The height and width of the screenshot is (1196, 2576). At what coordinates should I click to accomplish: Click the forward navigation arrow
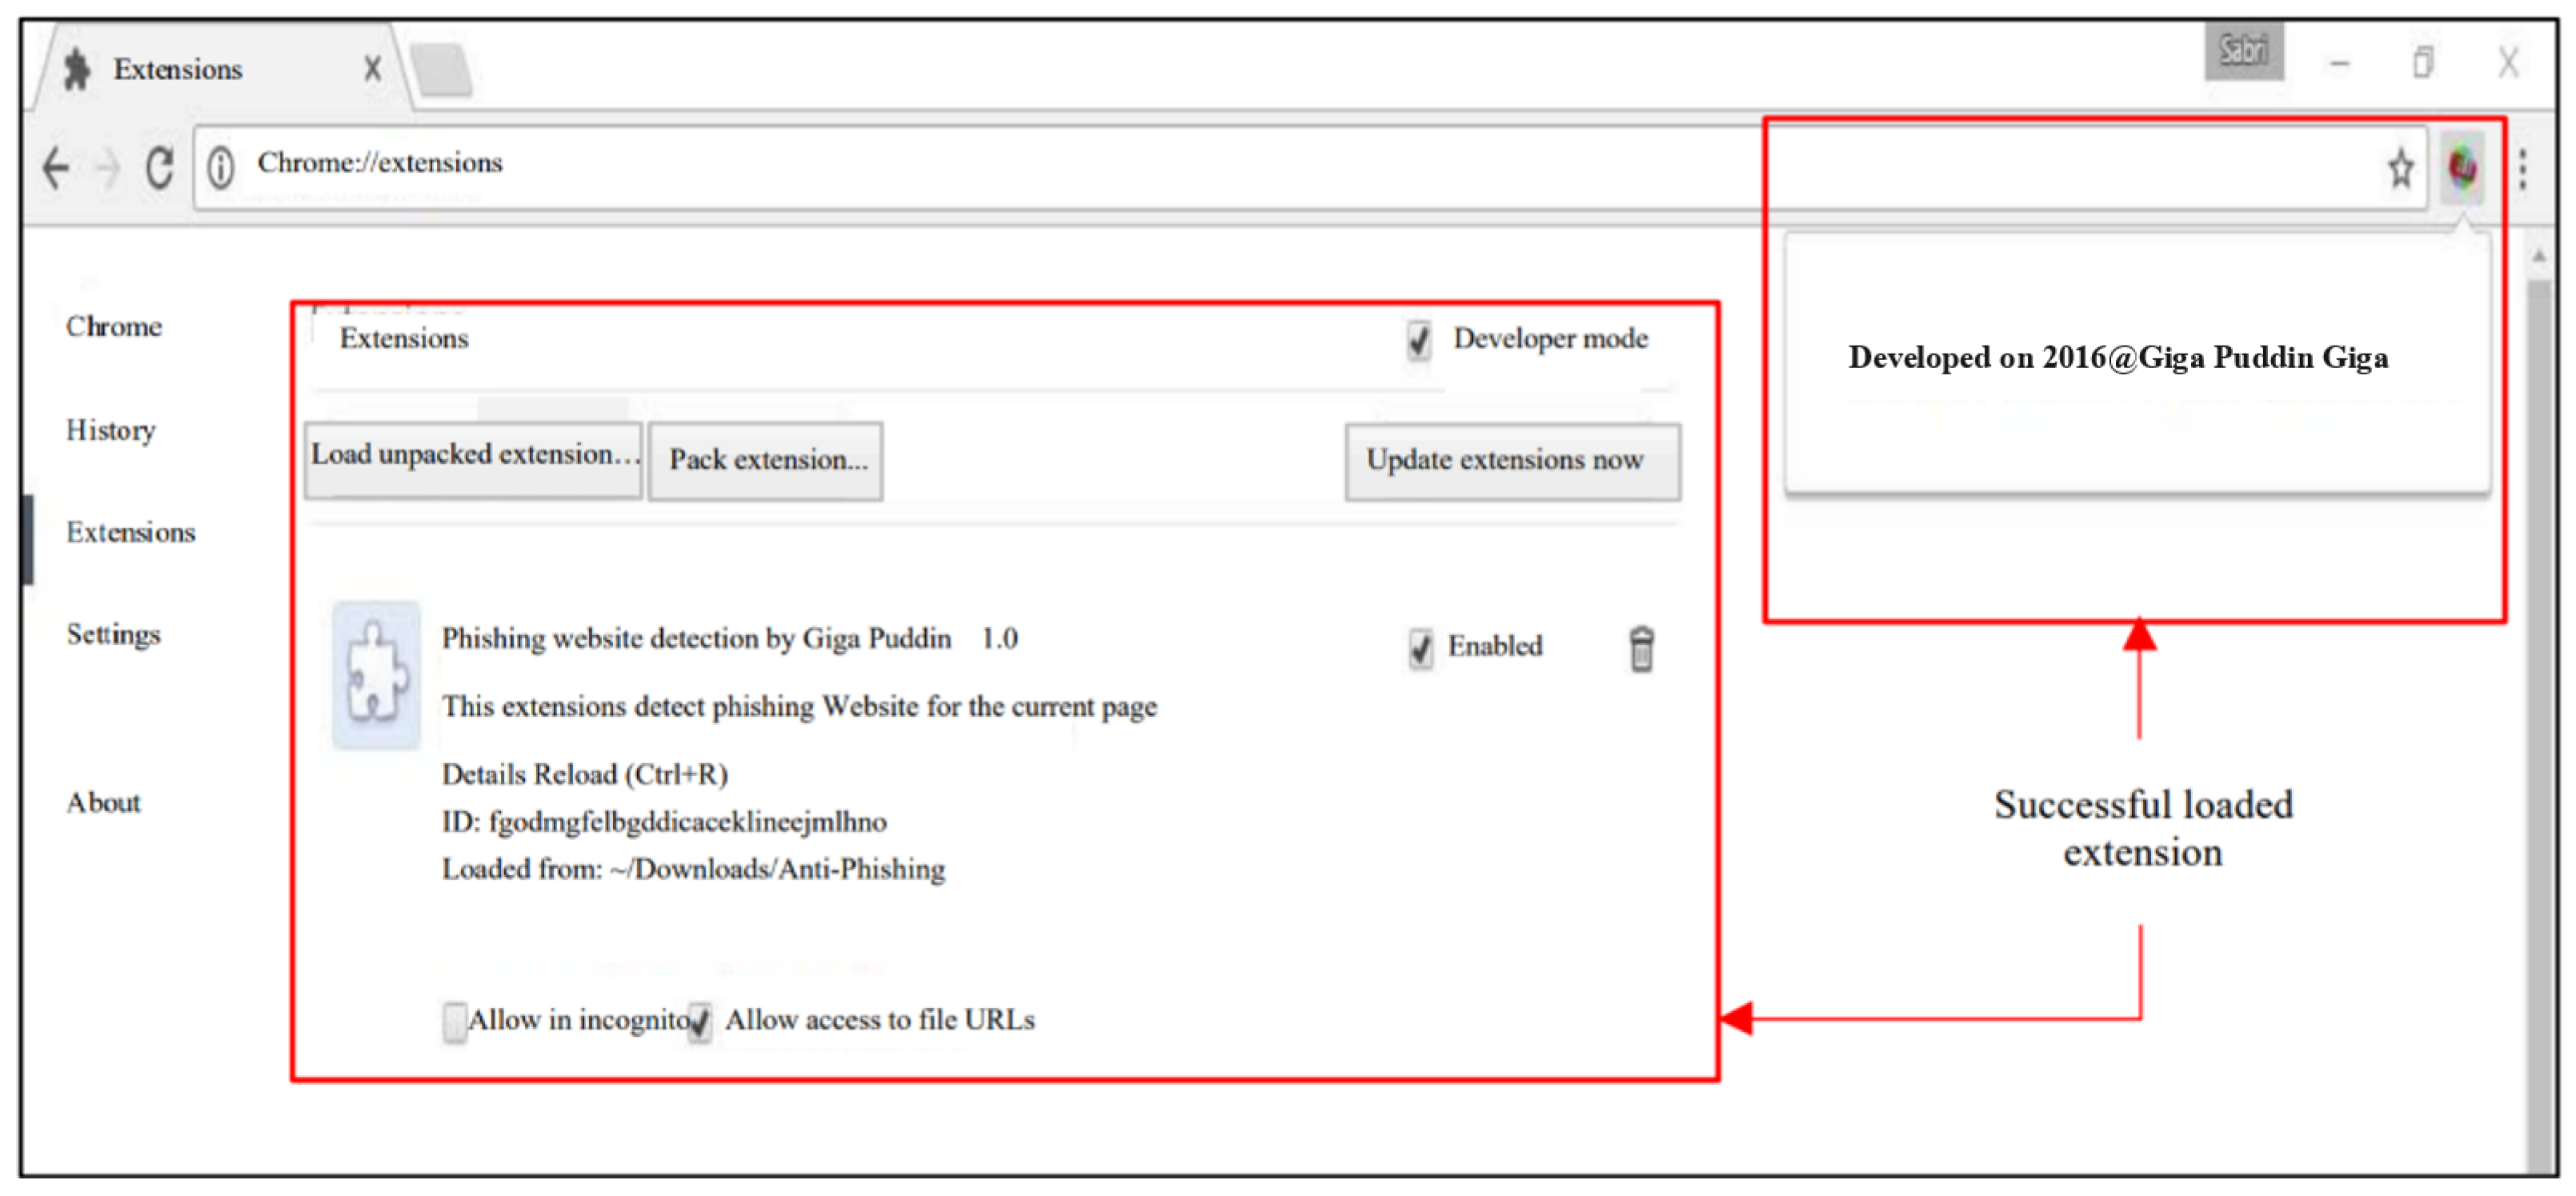108,167
